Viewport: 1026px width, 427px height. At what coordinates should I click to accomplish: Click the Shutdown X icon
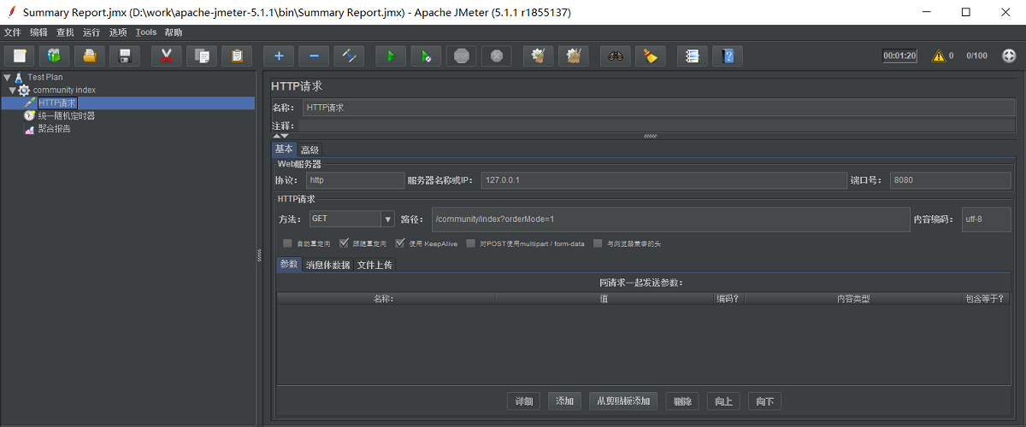(x=496, y=56)
